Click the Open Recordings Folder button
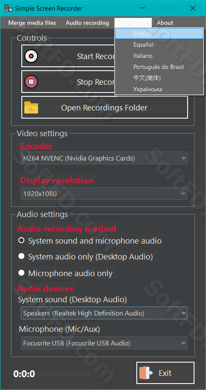Image resolution: width=206 pixels, height=390 pixels. [x=104, y=107]
